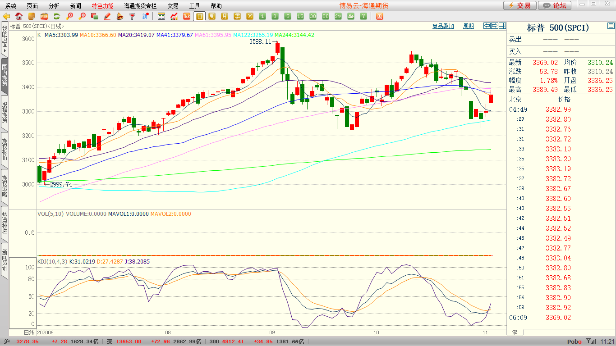
Task: Select the 15-minute period icon
Action: pyautogui.click(x=300, y=16)
